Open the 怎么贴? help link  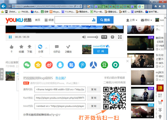[60, 78]
